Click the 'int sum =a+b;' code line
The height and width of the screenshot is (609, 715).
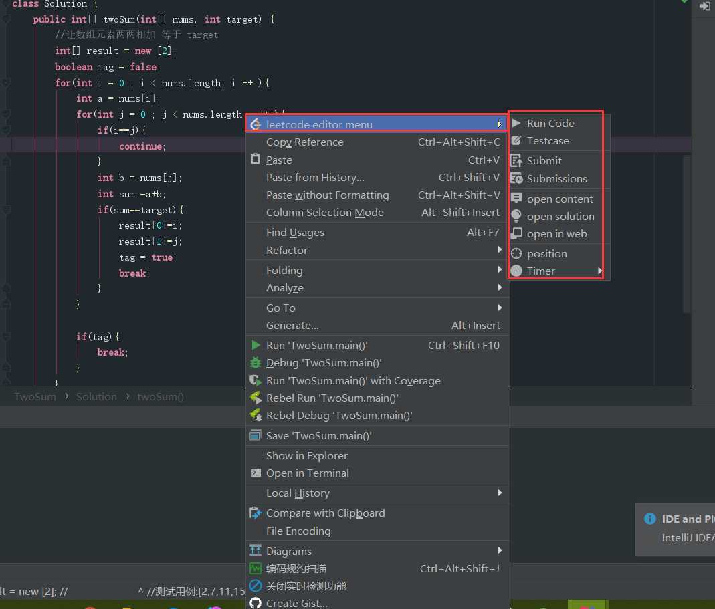point(131,194)
